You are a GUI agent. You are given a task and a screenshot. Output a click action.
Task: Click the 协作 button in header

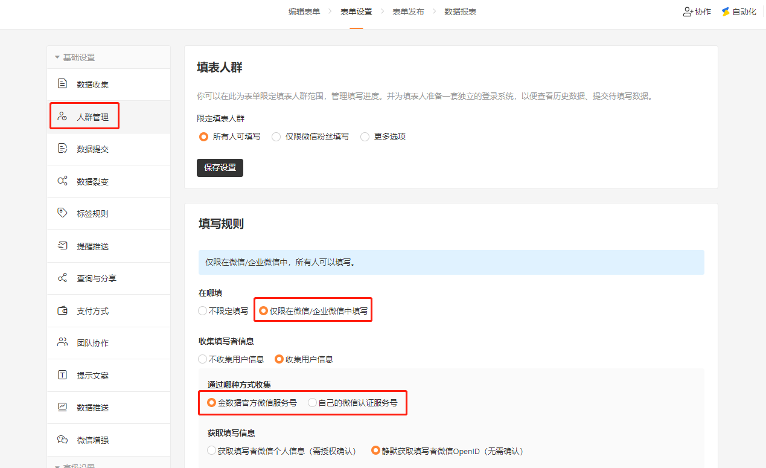tap(697, 11)
